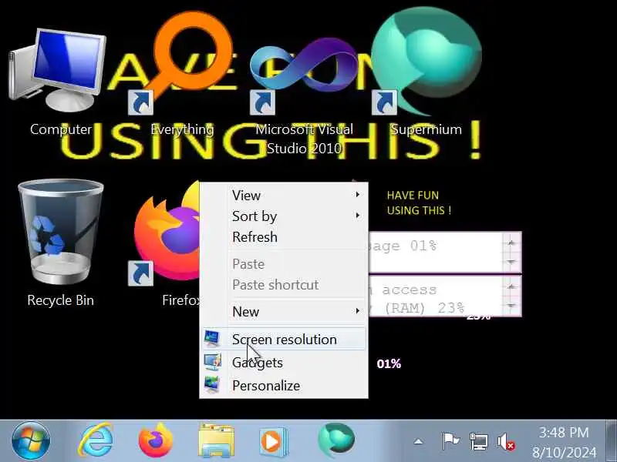Click the arrow beside Sort by
Screen dimensions: 617x462
pyautogui.click(x=357, y=216)
